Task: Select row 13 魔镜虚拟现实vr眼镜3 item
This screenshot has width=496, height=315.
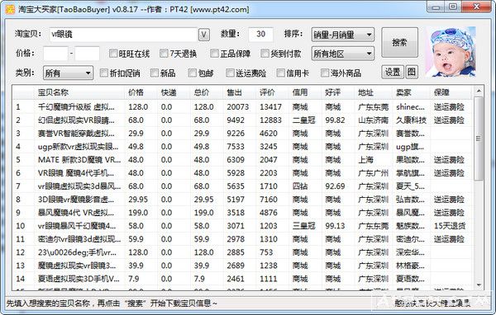Action: click(243, 266)
